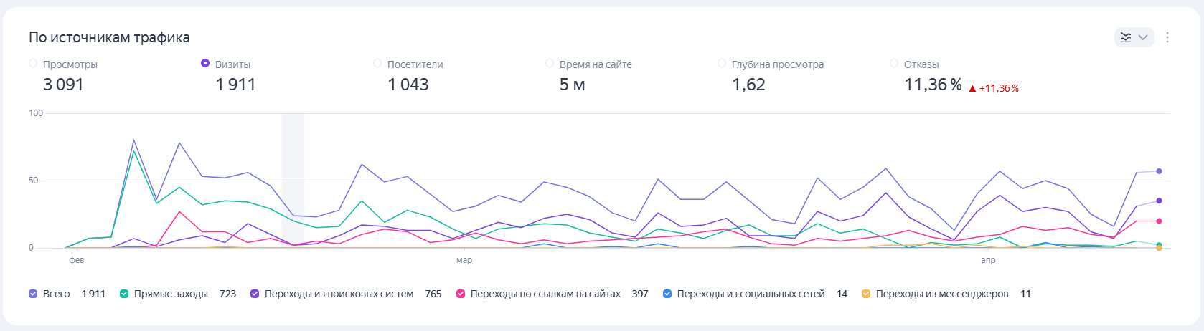The image size is (1204, 331).
Task: Open the three-dot widget options menu
Action: (1167, 37)
